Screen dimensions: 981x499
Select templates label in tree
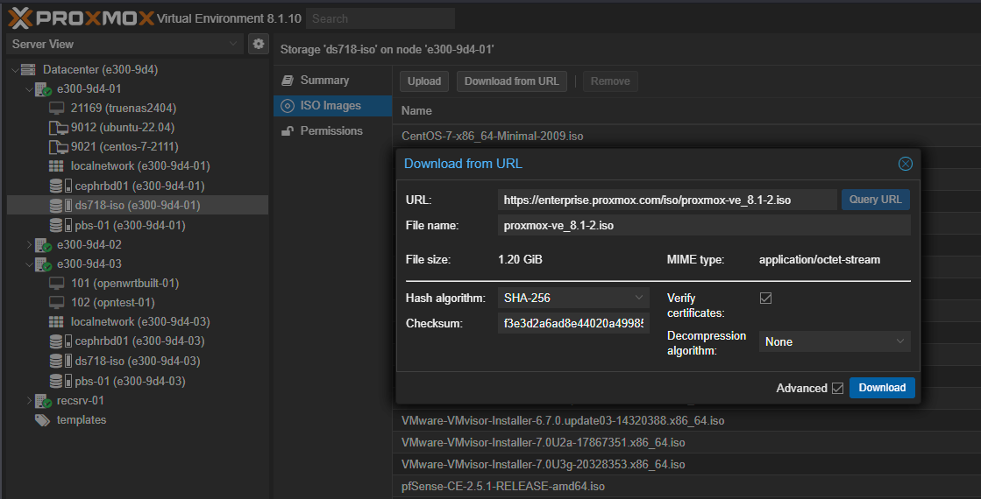click(x=82, y=419)
